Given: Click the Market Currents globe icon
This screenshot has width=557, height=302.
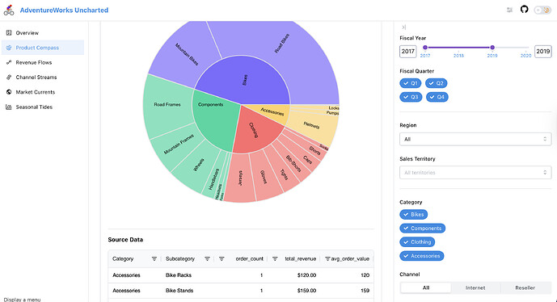Looking at the screenshot, I should [x=9, y=92].
